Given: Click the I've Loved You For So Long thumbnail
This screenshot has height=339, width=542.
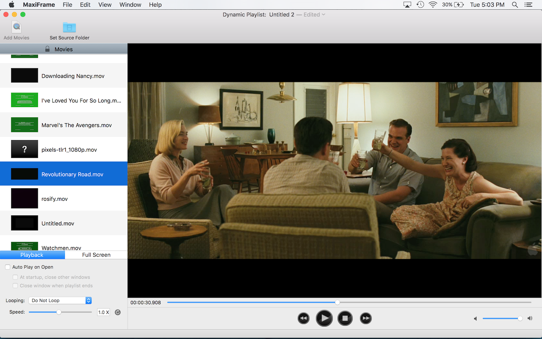Looking at the screenshot, I should click(25, 100).
